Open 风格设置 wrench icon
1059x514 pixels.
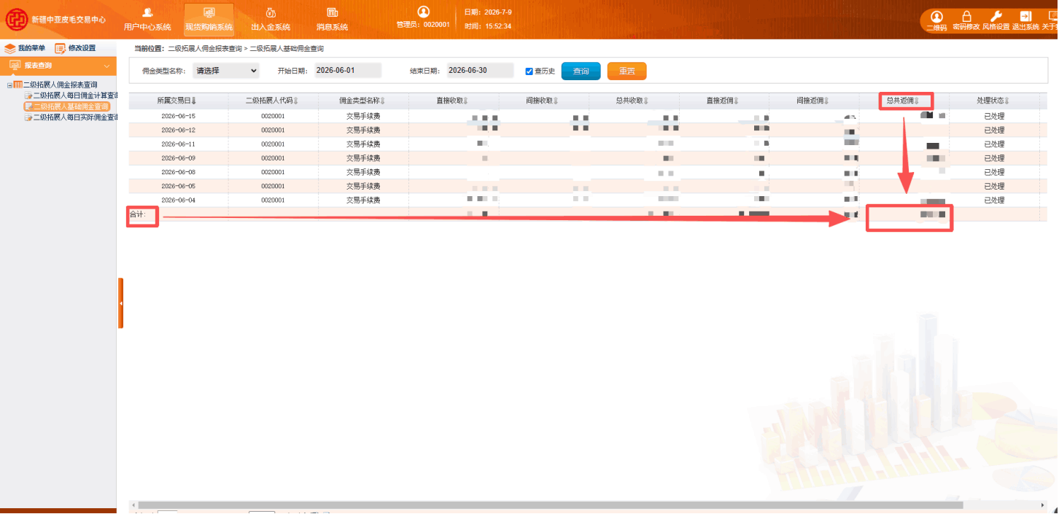point(996,17)
